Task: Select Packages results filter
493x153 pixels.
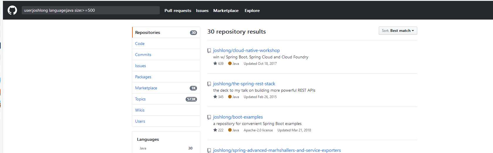Action: [166, 77]
